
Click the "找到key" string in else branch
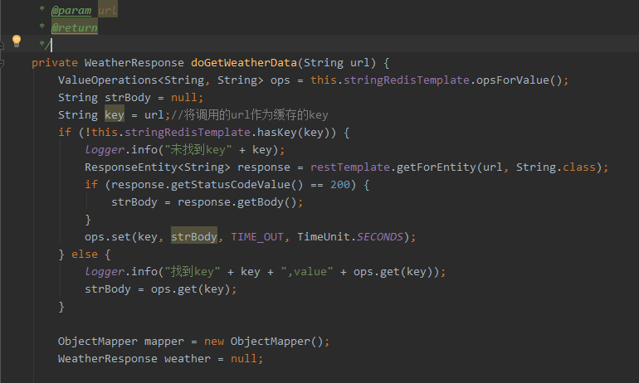click(193, 272)
